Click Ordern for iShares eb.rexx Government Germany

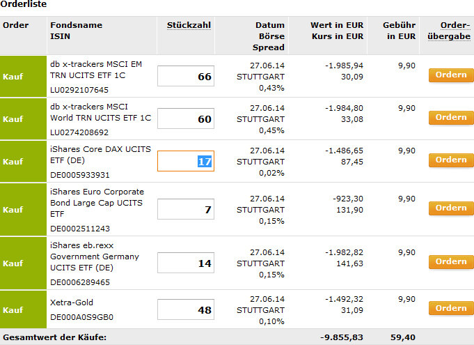tap(450, 262)
